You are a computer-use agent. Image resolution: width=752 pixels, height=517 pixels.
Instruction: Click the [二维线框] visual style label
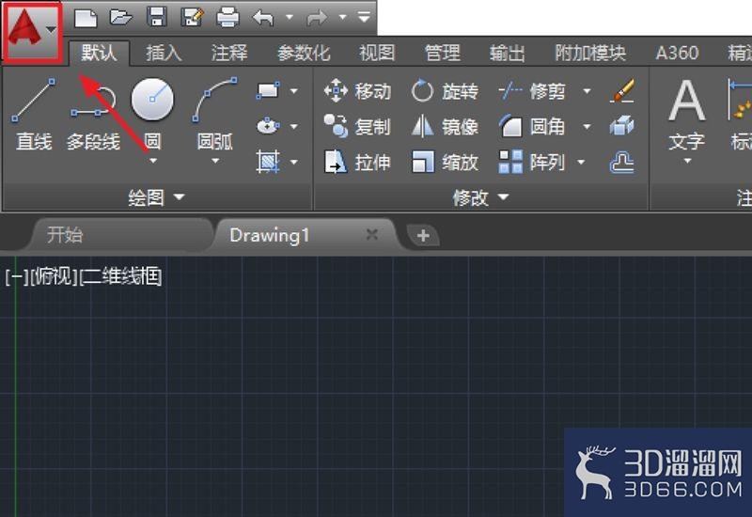[120, 276]
